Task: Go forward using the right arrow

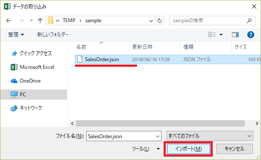Action: 21,21
